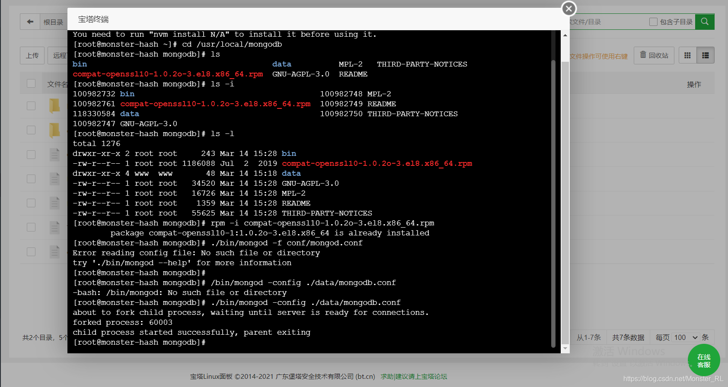Click the green search icon button
This screenshot has width=728, height=387.
coord(705,22)
